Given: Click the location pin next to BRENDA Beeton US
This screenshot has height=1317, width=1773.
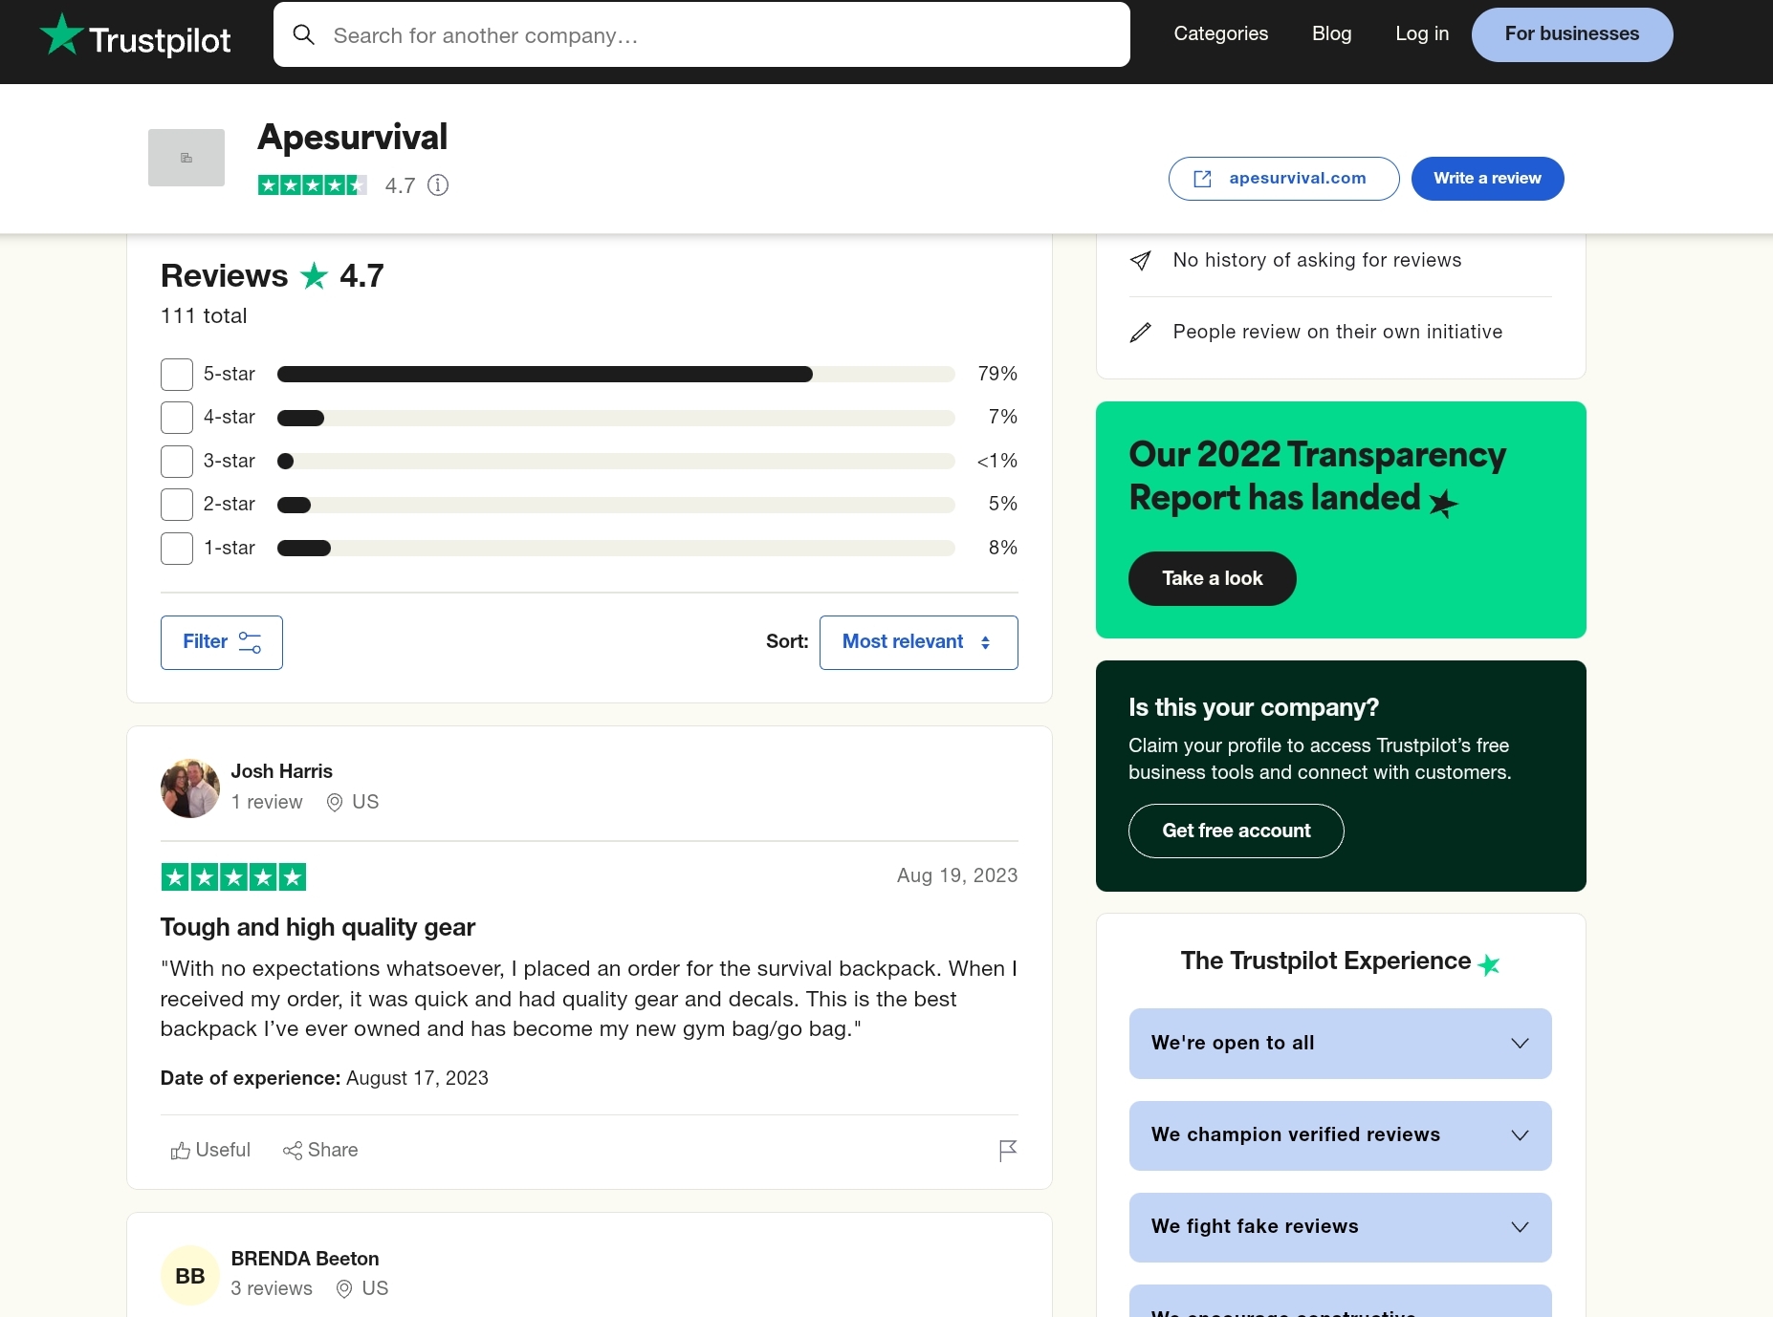Looking at the screenshot, I should tap(344, 1289).
